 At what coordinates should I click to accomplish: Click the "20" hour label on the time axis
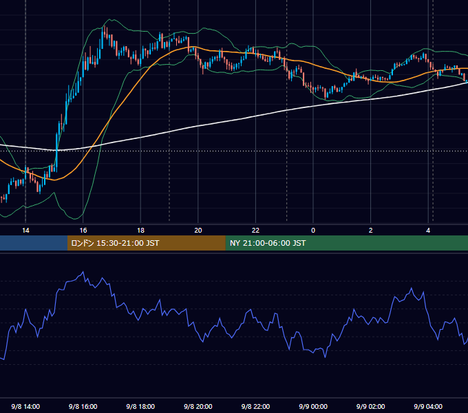(x=198, y=231)
